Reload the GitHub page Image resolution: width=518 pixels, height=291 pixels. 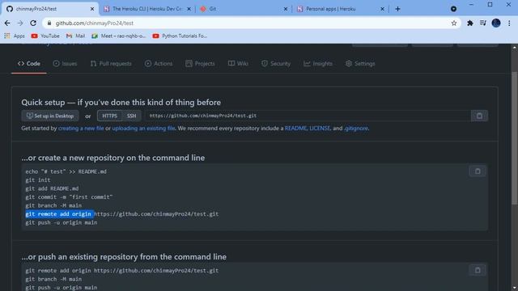33,23
